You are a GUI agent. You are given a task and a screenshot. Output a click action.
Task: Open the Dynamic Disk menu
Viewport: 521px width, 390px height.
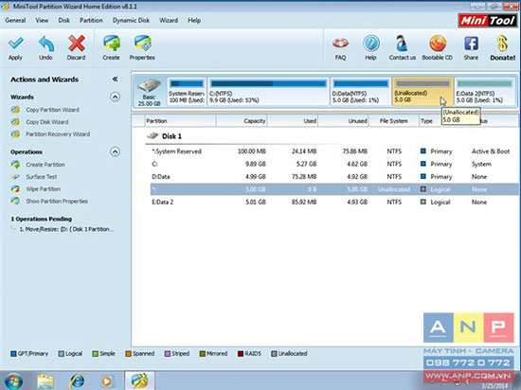131,20
